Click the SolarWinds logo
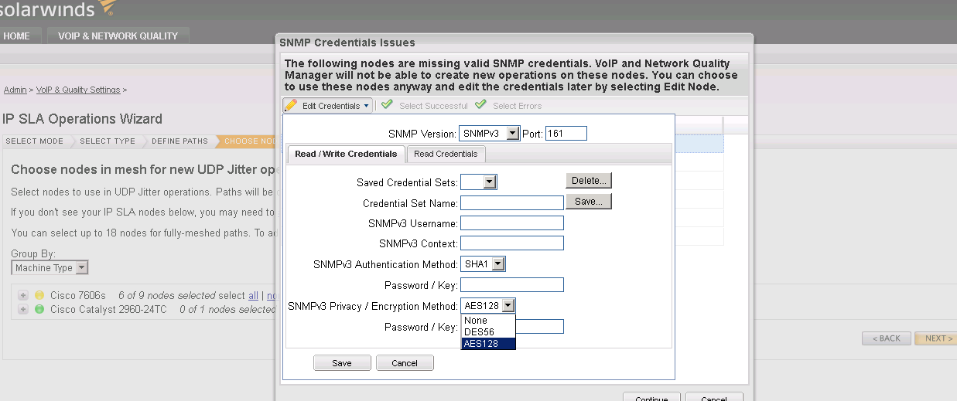 coord(58,9)
